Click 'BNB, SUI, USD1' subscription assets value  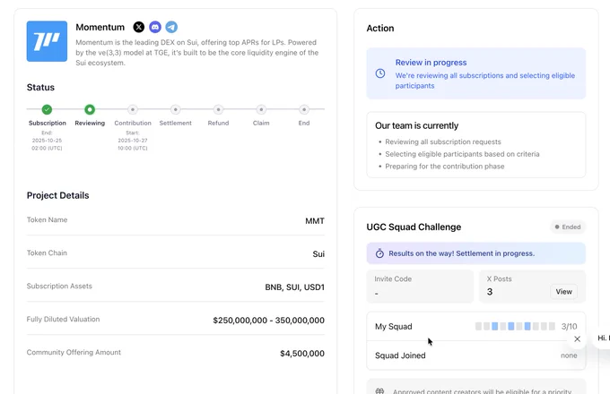tap(295, 287)
